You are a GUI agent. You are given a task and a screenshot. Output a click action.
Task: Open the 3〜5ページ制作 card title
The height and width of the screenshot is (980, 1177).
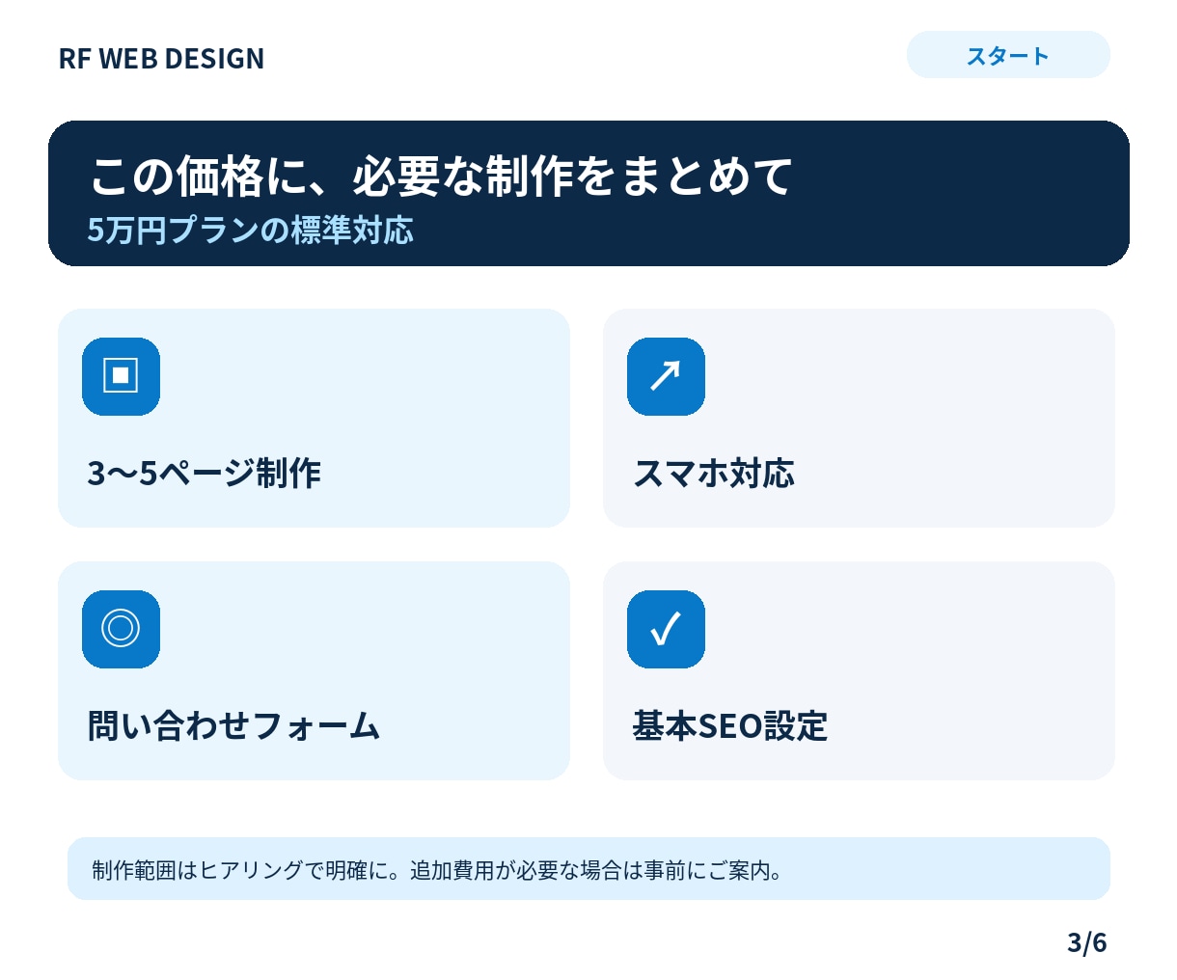click(x=205, y=473)
